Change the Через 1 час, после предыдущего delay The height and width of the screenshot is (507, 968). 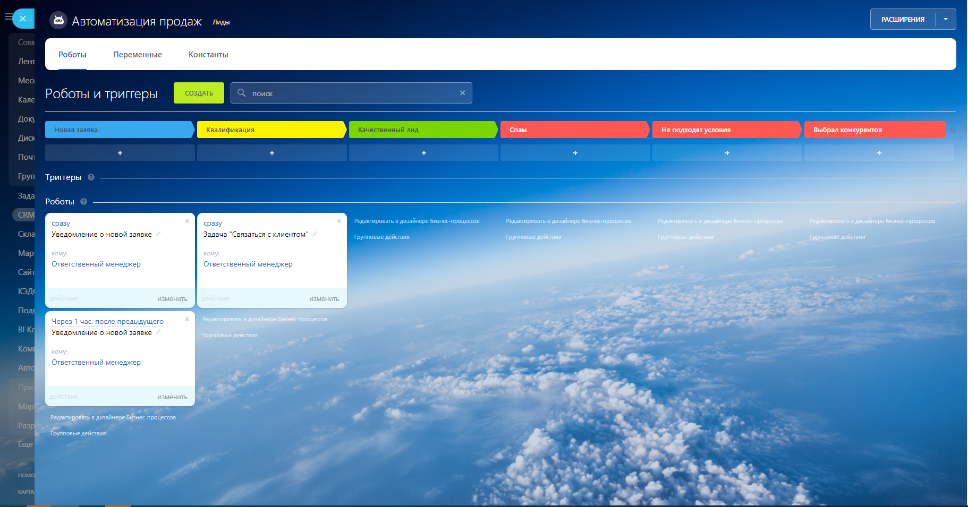coord(107,322)
